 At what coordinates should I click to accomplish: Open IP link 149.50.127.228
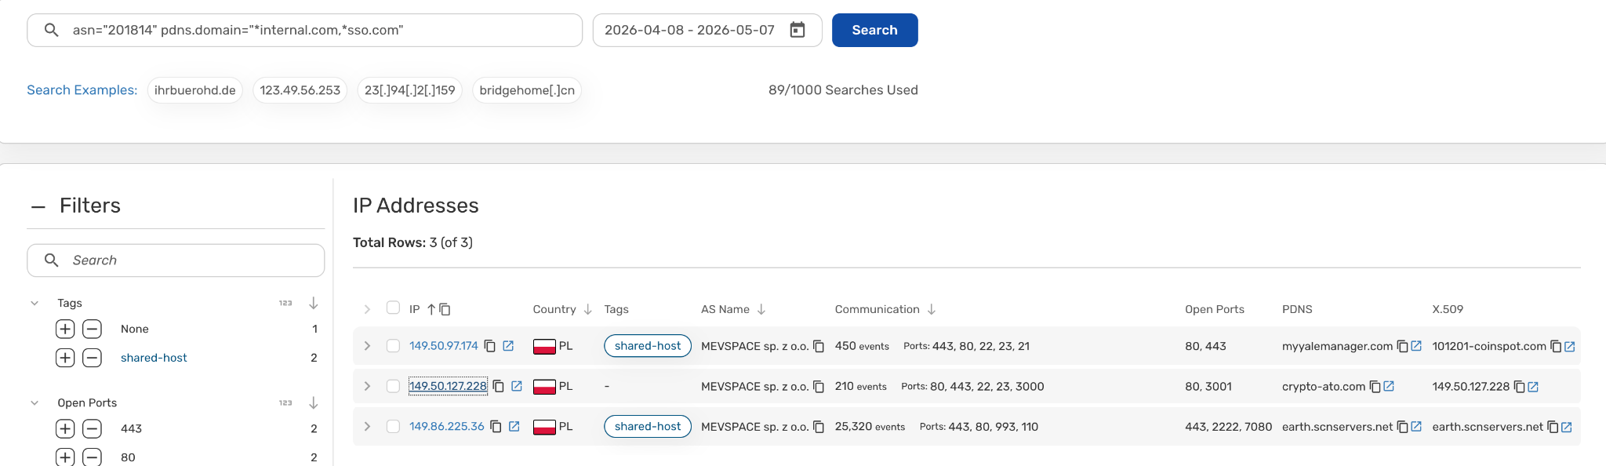point(448,386)
